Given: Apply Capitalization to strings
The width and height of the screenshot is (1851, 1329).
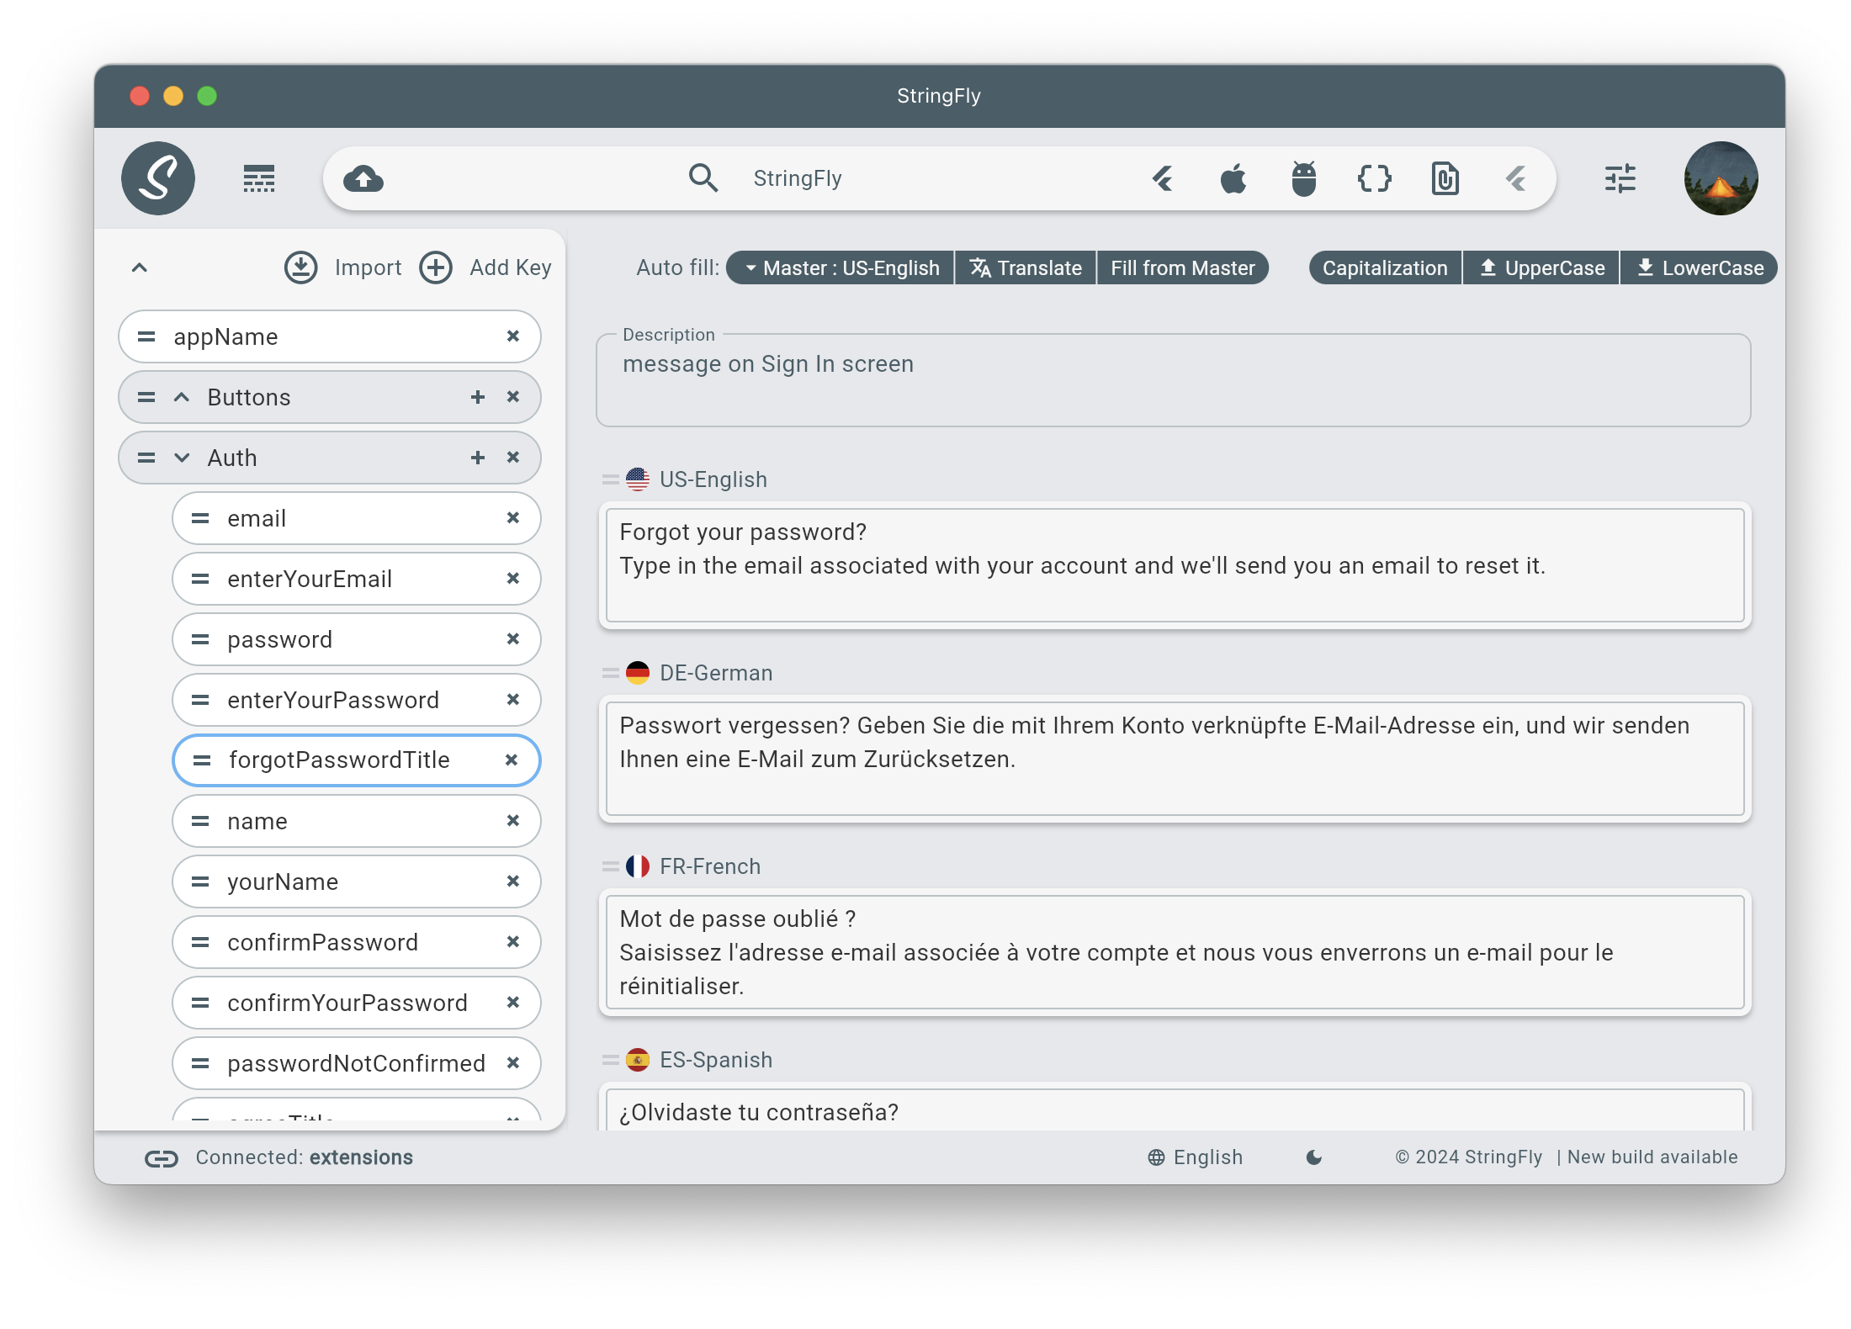Looking at the screenshot, I should (x=1385, y=267).
